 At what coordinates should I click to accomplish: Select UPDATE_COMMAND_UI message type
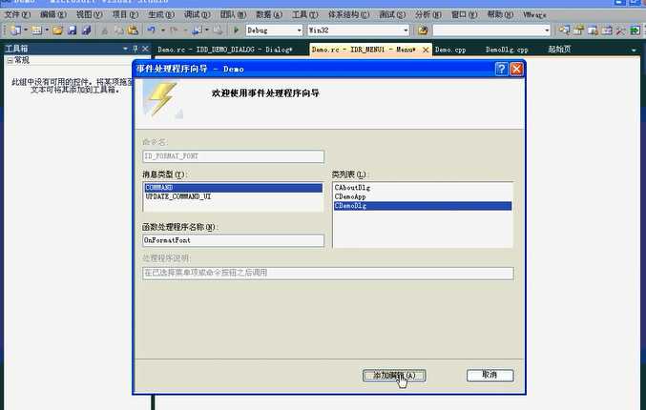tap(233, 196)
